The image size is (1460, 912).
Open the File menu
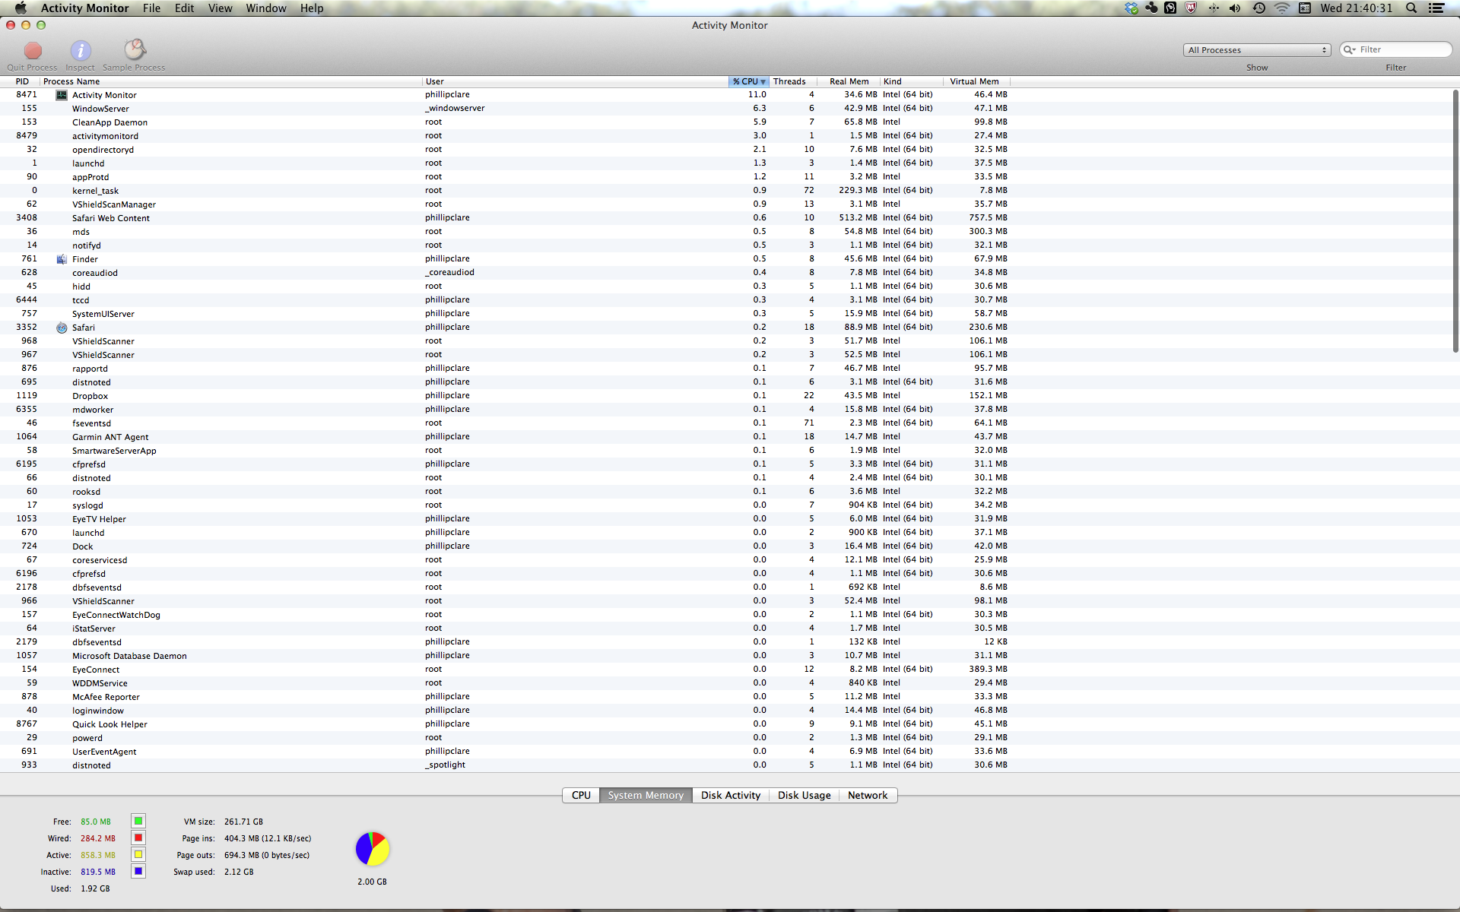(x=152, y=8)
